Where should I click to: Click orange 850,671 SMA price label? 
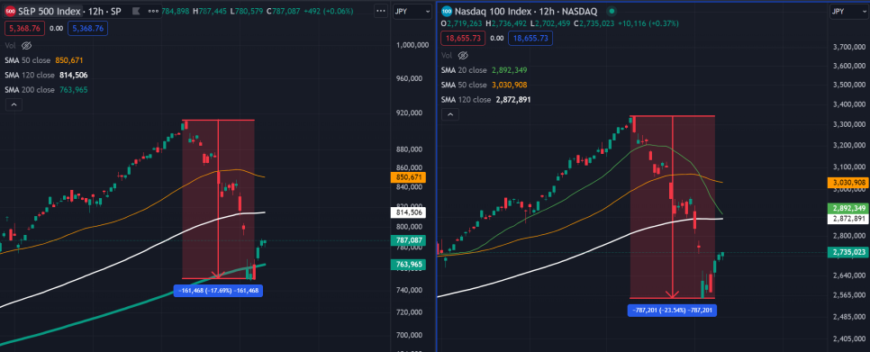(x=408, y=177)
